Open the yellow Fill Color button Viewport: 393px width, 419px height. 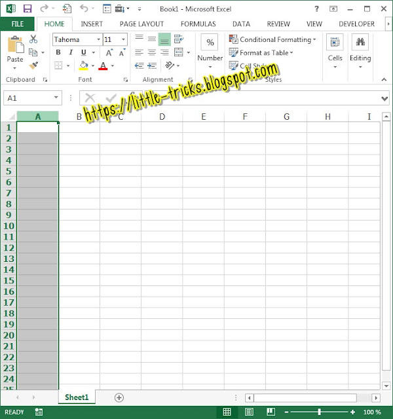(83, 65)
